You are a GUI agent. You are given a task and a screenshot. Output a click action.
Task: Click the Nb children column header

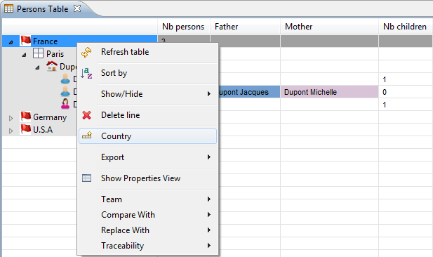[x=405, y=27]
